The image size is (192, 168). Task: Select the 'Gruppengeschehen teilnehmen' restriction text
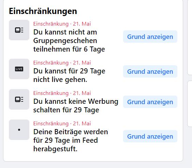click(69, 41)
